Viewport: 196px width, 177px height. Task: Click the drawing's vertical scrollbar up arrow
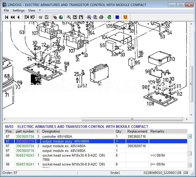click(x=191, y=24)
